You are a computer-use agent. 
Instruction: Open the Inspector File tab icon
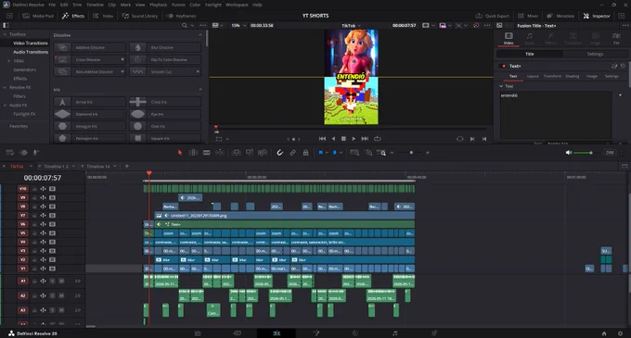(616, 38)
